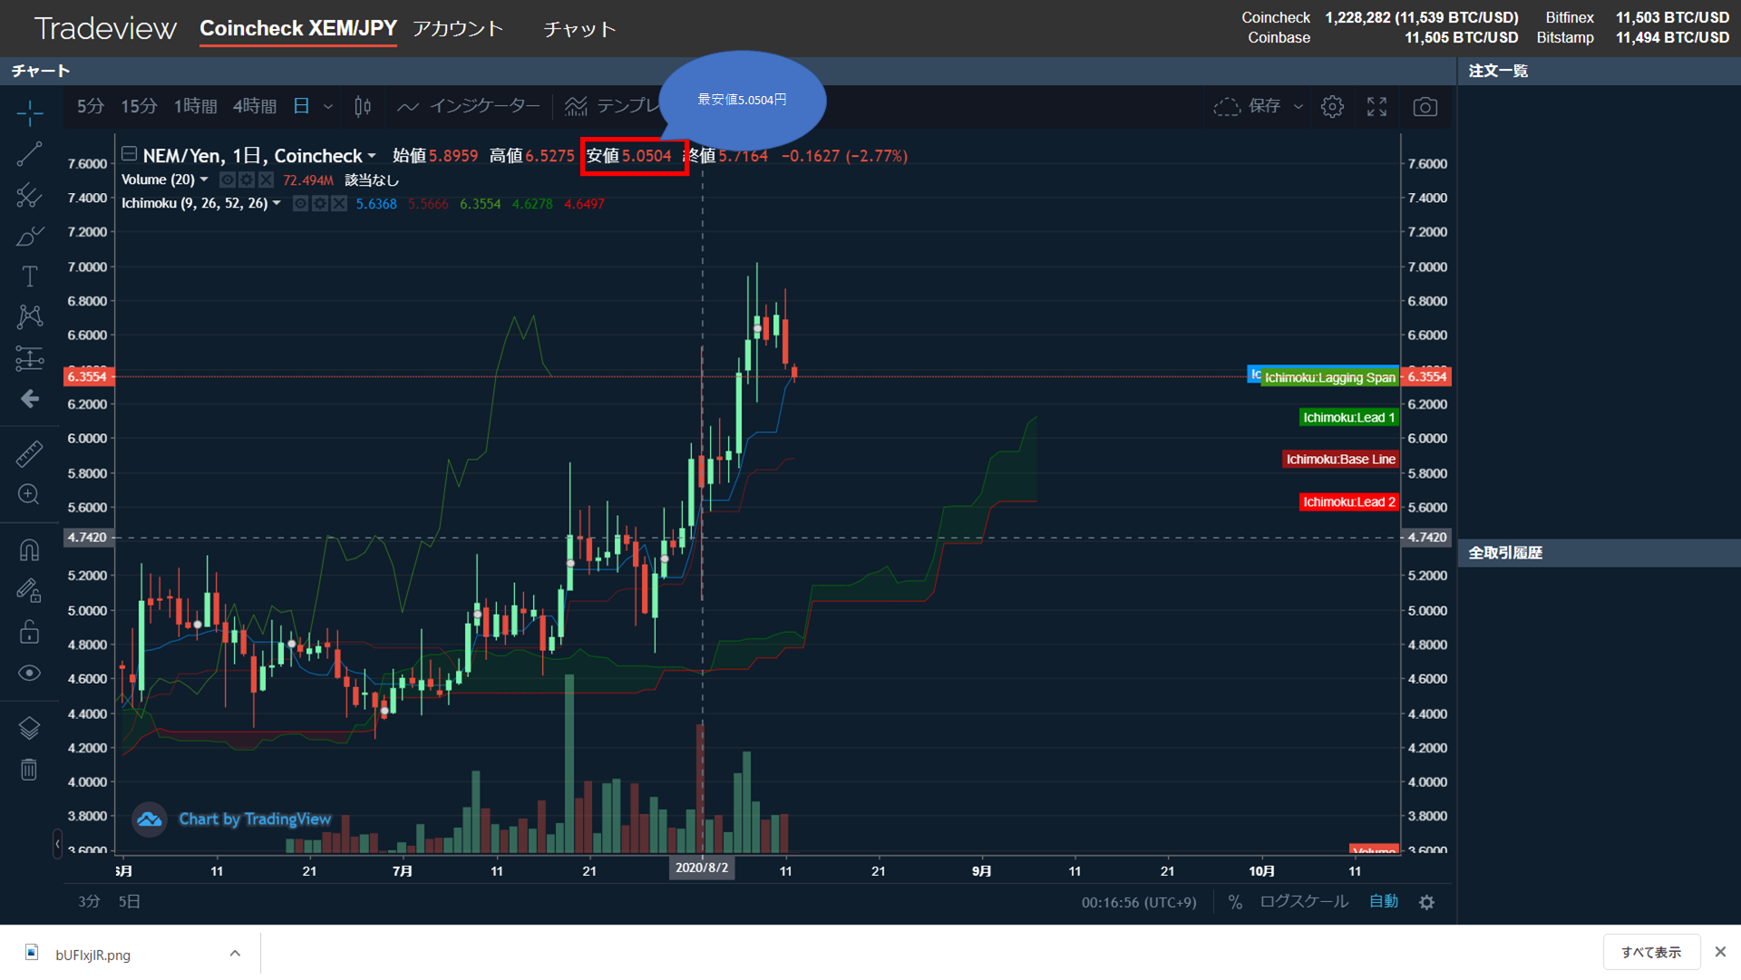Screen dimensions: 1741x980
Task: Hide the Ichimoku indicator with eye icon
Action: pyautogui.click(x=301, y=203)
